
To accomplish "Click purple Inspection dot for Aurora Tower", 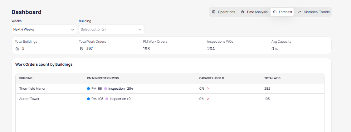I will click(107, 99).
